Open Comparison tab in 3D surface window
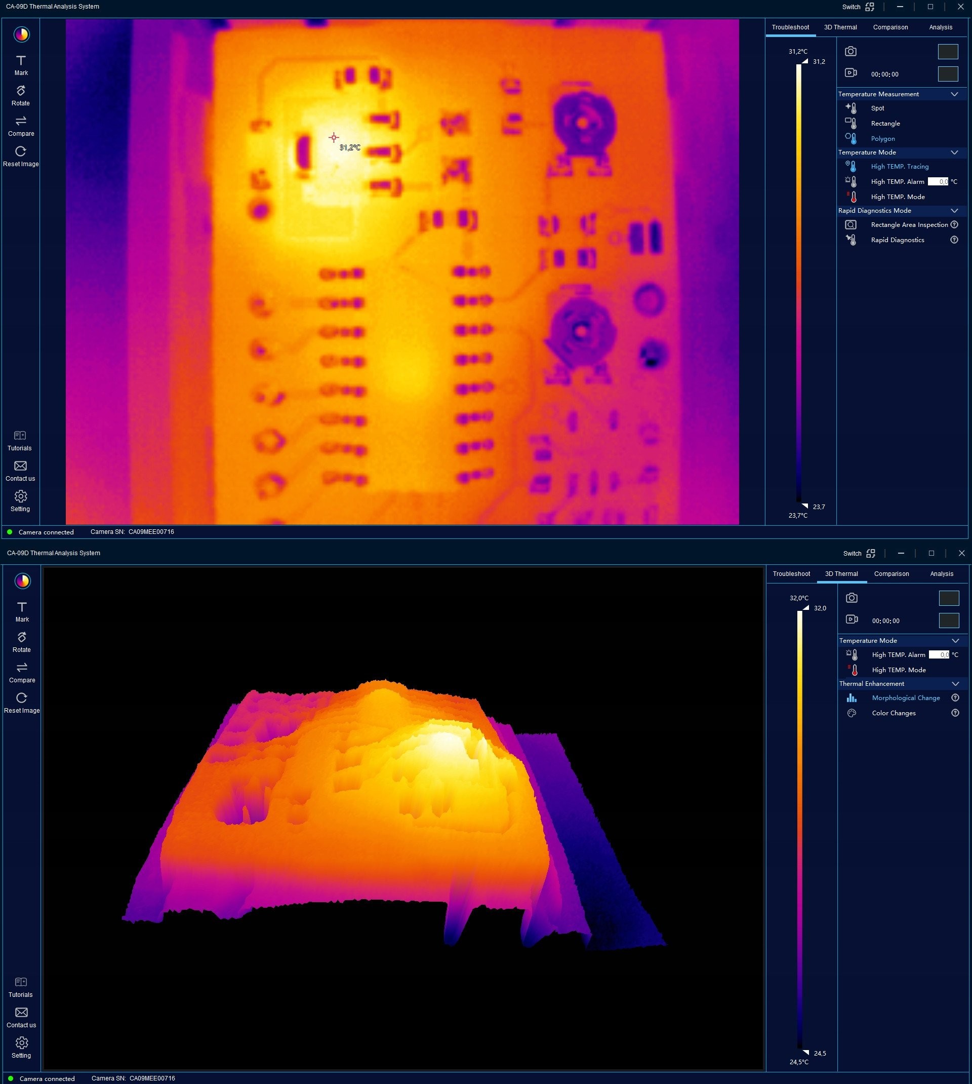The height and width of the screenshot is (1084, 972). coord(892,574)
